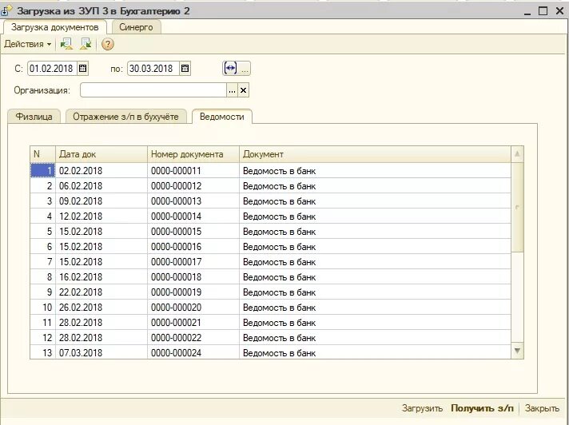The height and width of the screenshot is (425, 569).
Task: Select document number 0000-000018
Action: (193, 277)
